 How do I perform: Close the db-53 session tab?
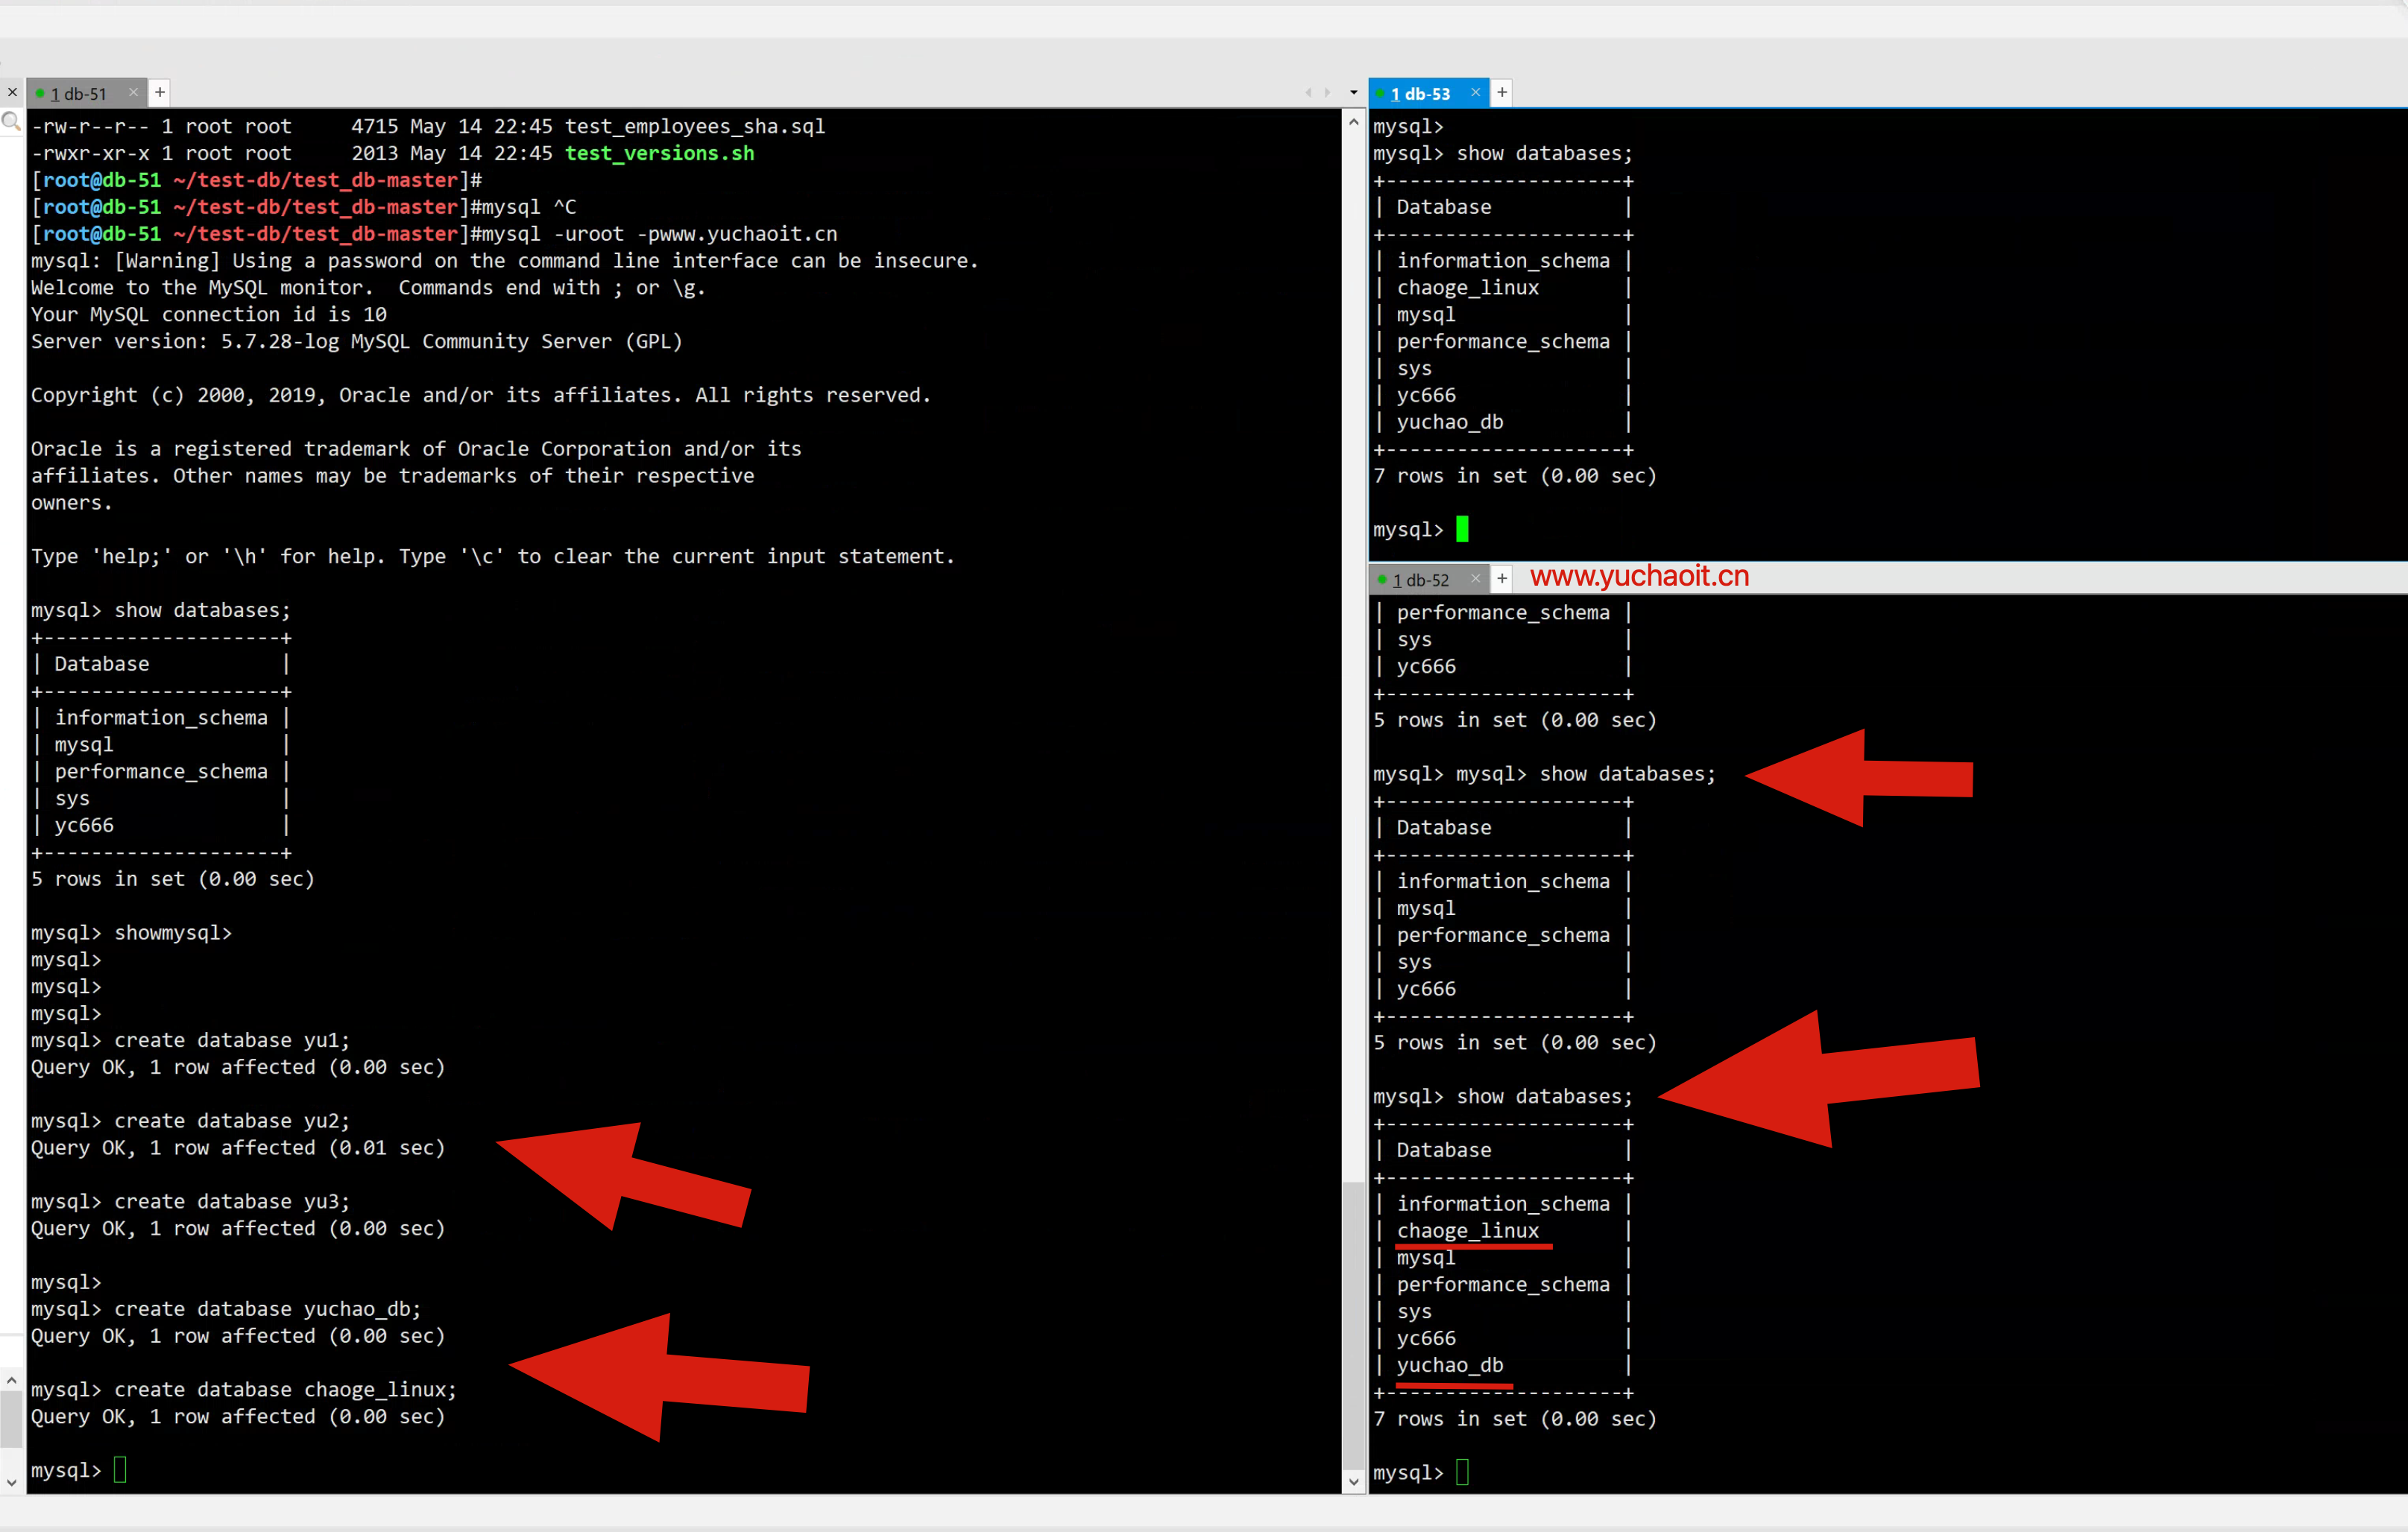click(1476, 92)
